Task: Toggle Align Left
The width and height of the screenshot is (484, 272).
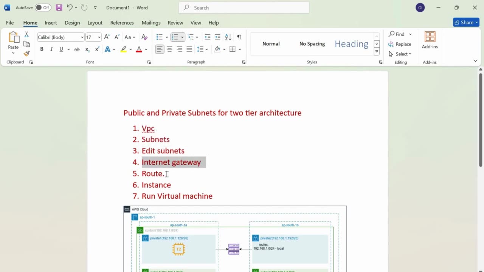Action: pyautogui.click(x=160, y=49)
